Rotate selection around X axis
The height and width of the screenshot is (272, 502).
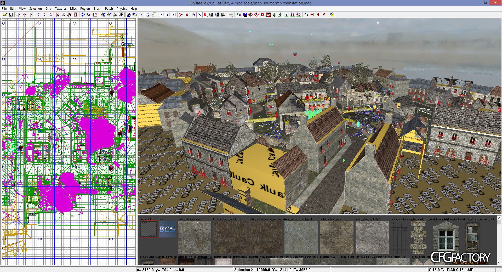(38, 15)
